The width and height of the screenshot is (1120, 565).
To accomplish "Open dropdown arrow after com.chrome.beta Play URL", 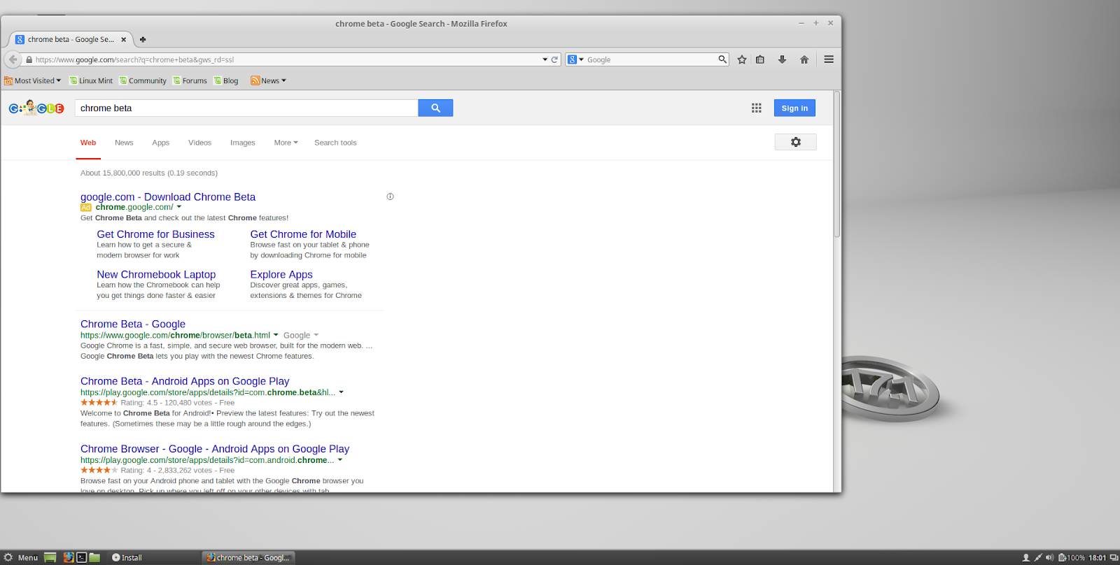I will (x=341, y=392).
